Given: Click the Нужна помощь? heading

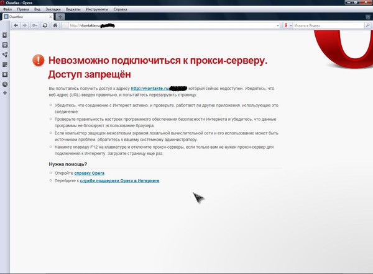Looking at the screenshot, I should click(68, 164).
